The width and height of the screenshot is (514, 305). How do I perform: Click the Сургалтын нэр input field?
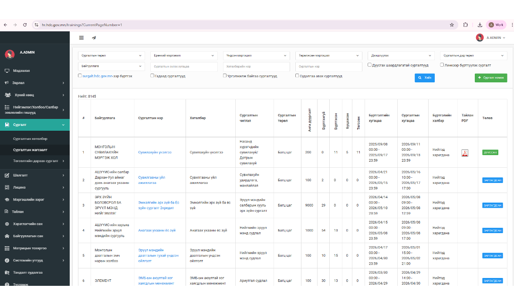pyautogui.click(x=329, y=67)
